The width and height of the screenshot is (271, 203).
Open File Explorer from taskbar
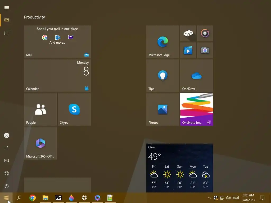(46, 198)
